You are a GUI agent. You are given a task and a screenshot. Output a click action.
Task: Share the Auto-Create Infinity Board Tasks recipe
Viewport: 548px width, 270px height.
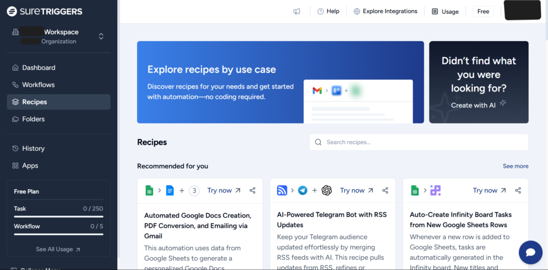[x=518, y=190]
